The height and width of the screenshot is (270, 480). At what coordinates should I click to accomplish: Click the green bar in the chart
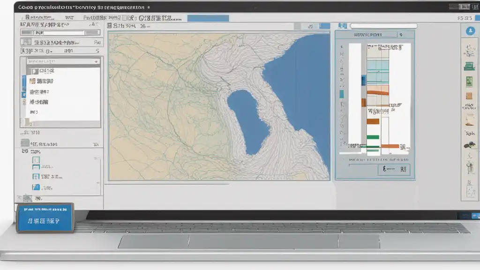pyautogui.click(x=373, y=137)
